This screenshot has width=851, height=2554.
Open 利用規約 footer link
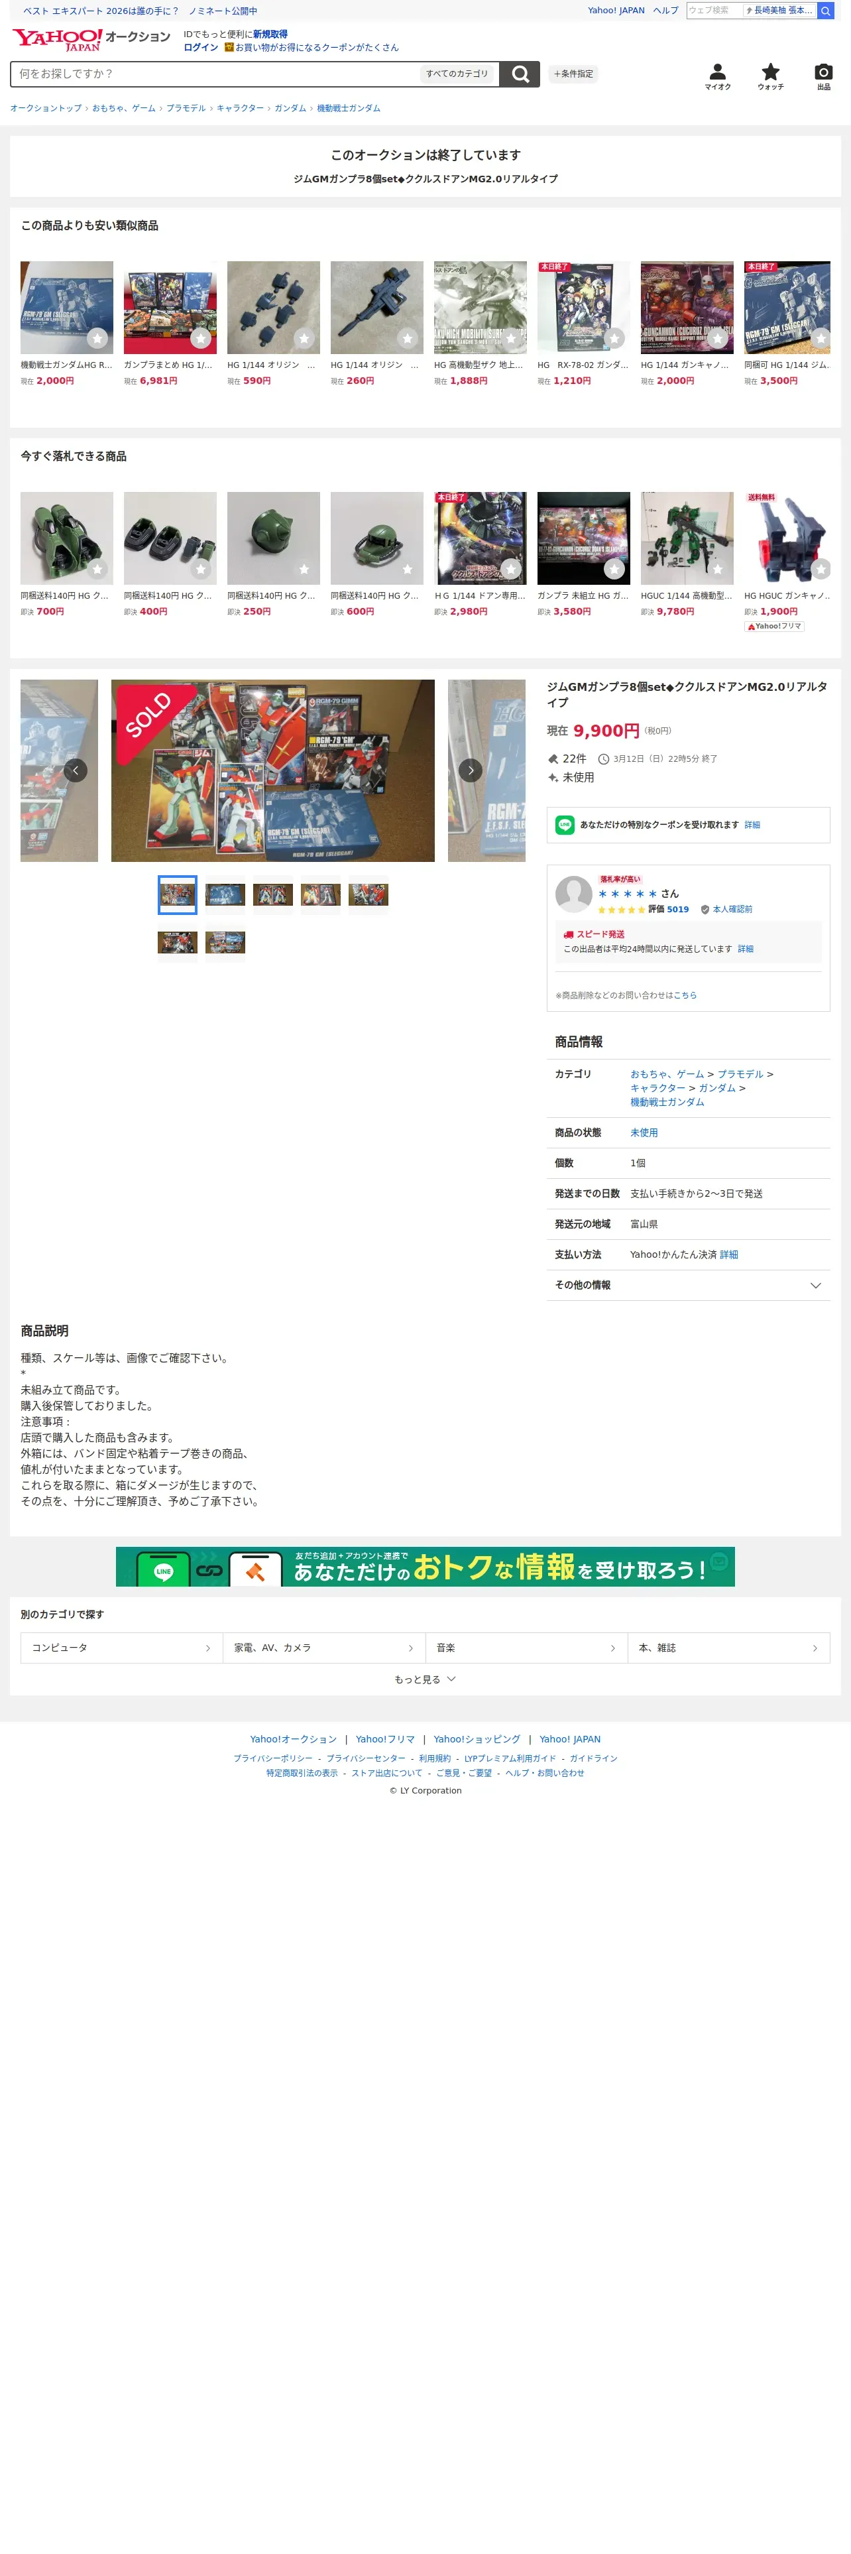click(434, 1759)
